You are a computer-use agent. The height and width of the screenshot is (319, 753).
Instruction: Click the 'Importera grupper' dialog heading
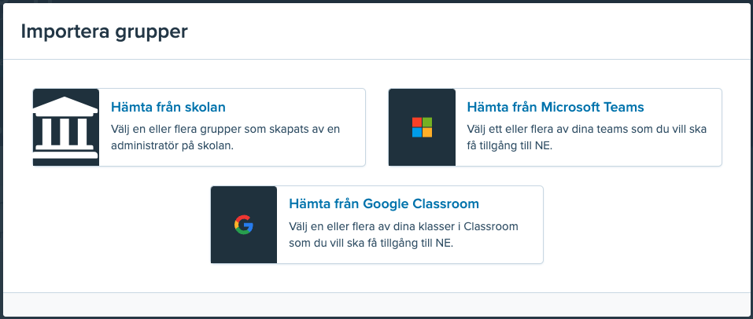tap(104, 31)
